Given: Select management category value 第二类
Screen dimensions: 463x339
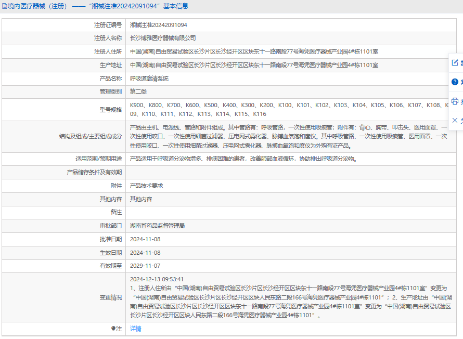Looking at the screenshot, I should click(138, 92).
